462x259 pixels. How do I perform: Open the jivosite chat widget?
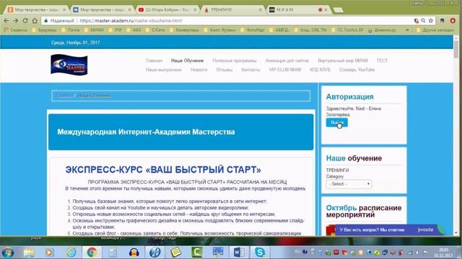[390, 230]
